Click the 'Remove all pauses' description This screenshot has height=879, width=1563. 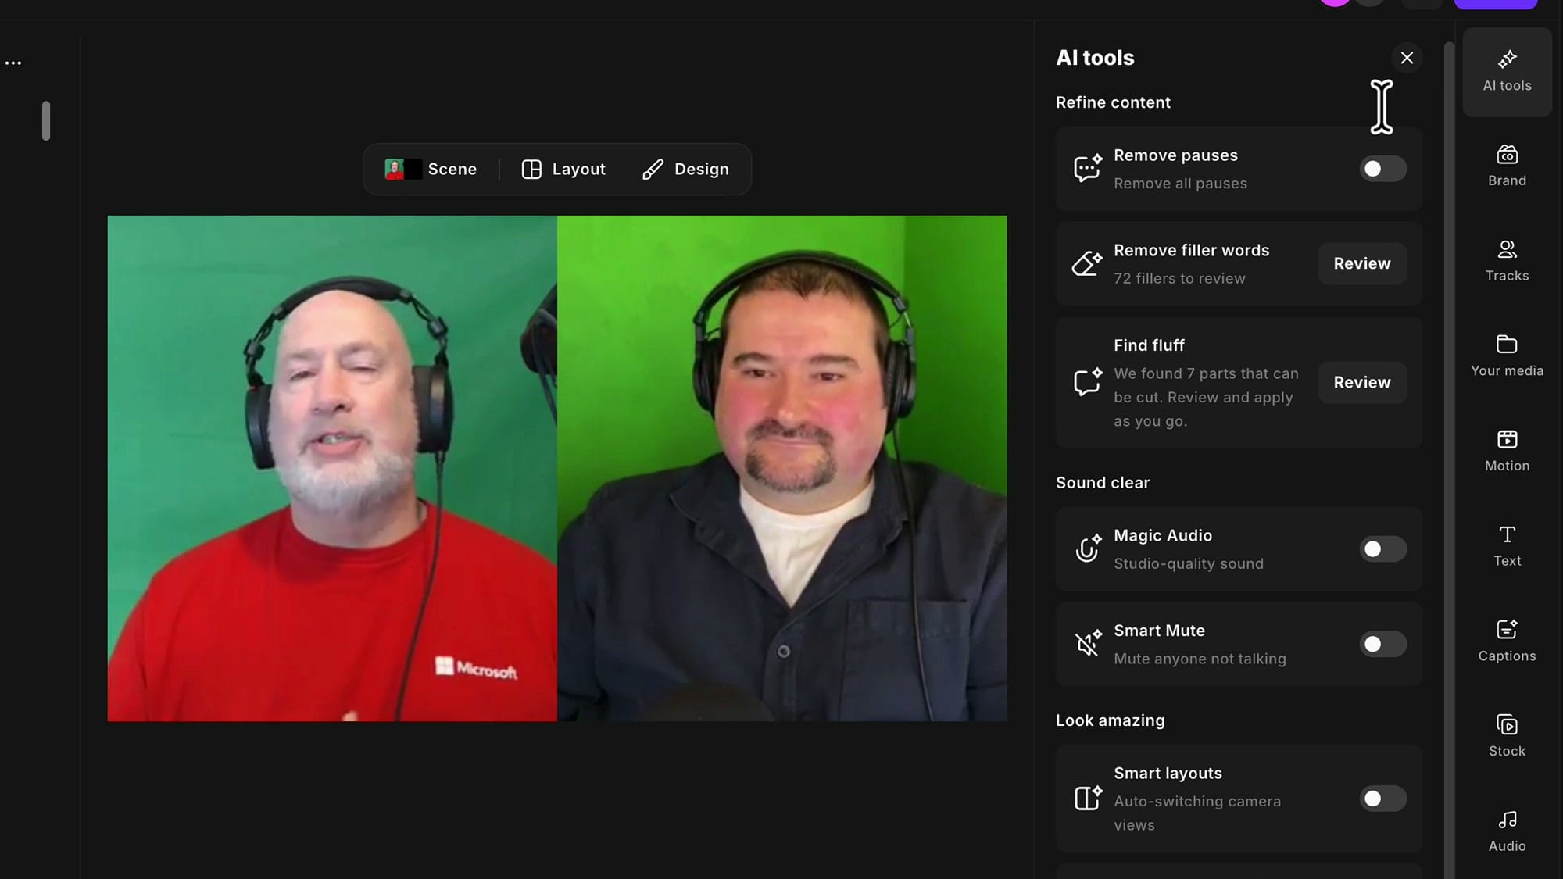pos(1180,184)
